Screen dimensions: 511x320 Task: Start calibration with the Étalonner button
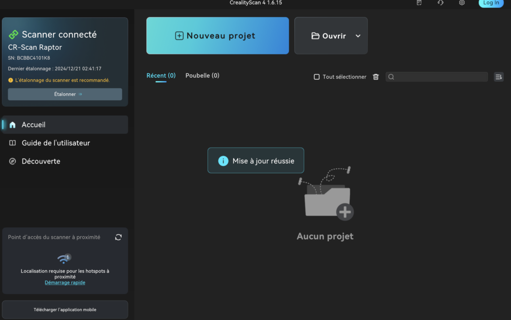(65, 94)
